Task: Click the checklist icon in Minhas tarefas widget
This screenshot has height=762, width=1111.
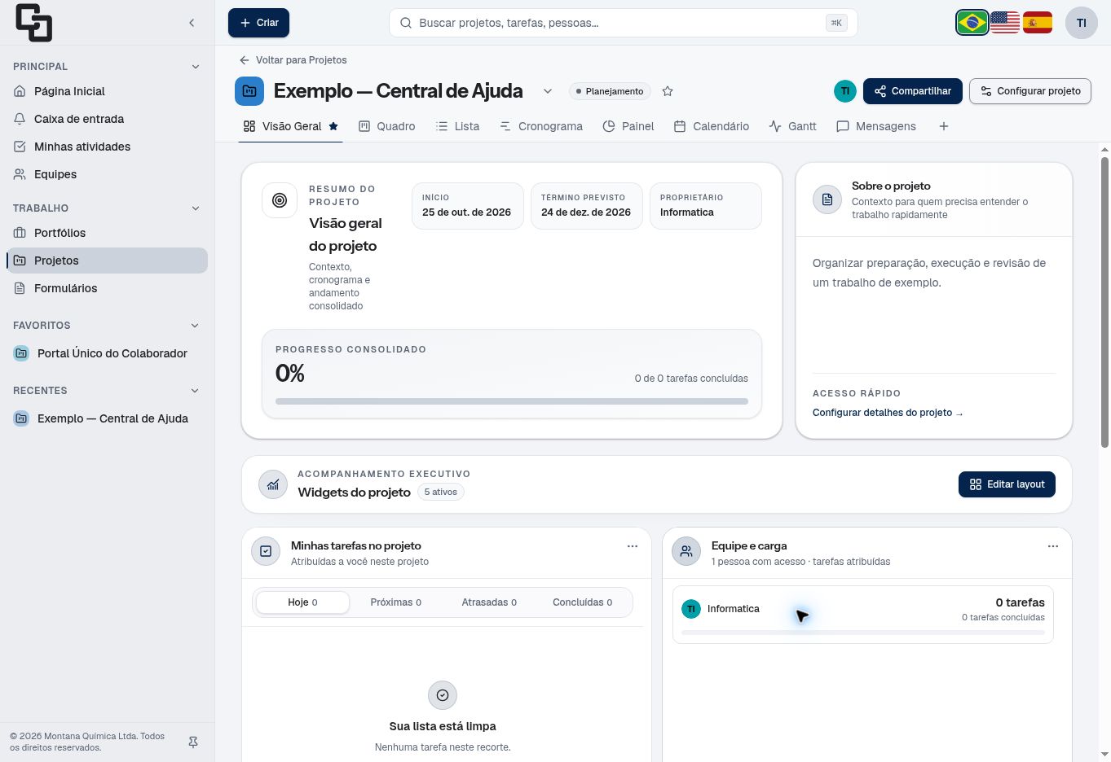Action: pyautogui.click(x=266, y=551)
